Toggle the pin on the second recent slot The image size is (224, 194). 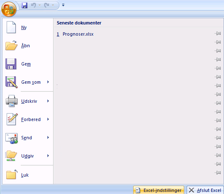click(218, 42)
